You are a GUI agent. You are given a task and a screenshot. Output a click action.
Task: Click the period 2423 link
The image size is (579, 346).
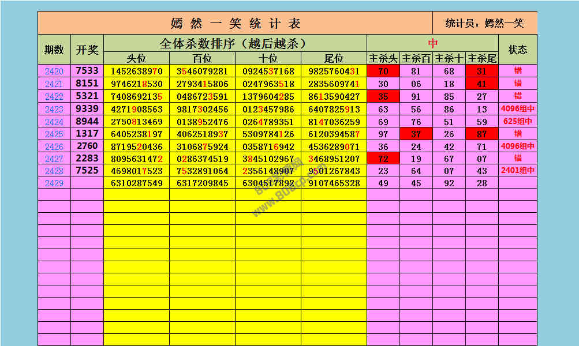[54, 109]
